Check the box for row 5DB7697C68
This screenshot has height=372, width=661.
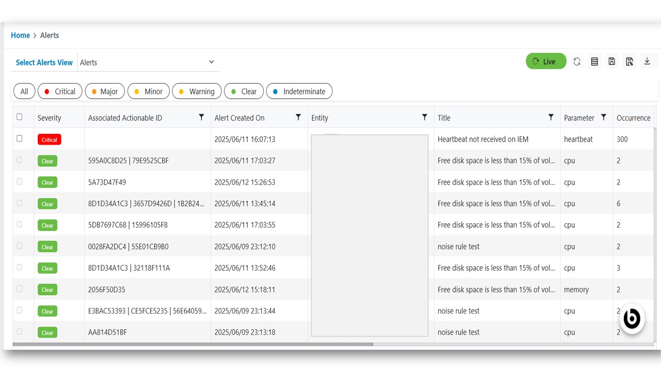pos(20,224)
